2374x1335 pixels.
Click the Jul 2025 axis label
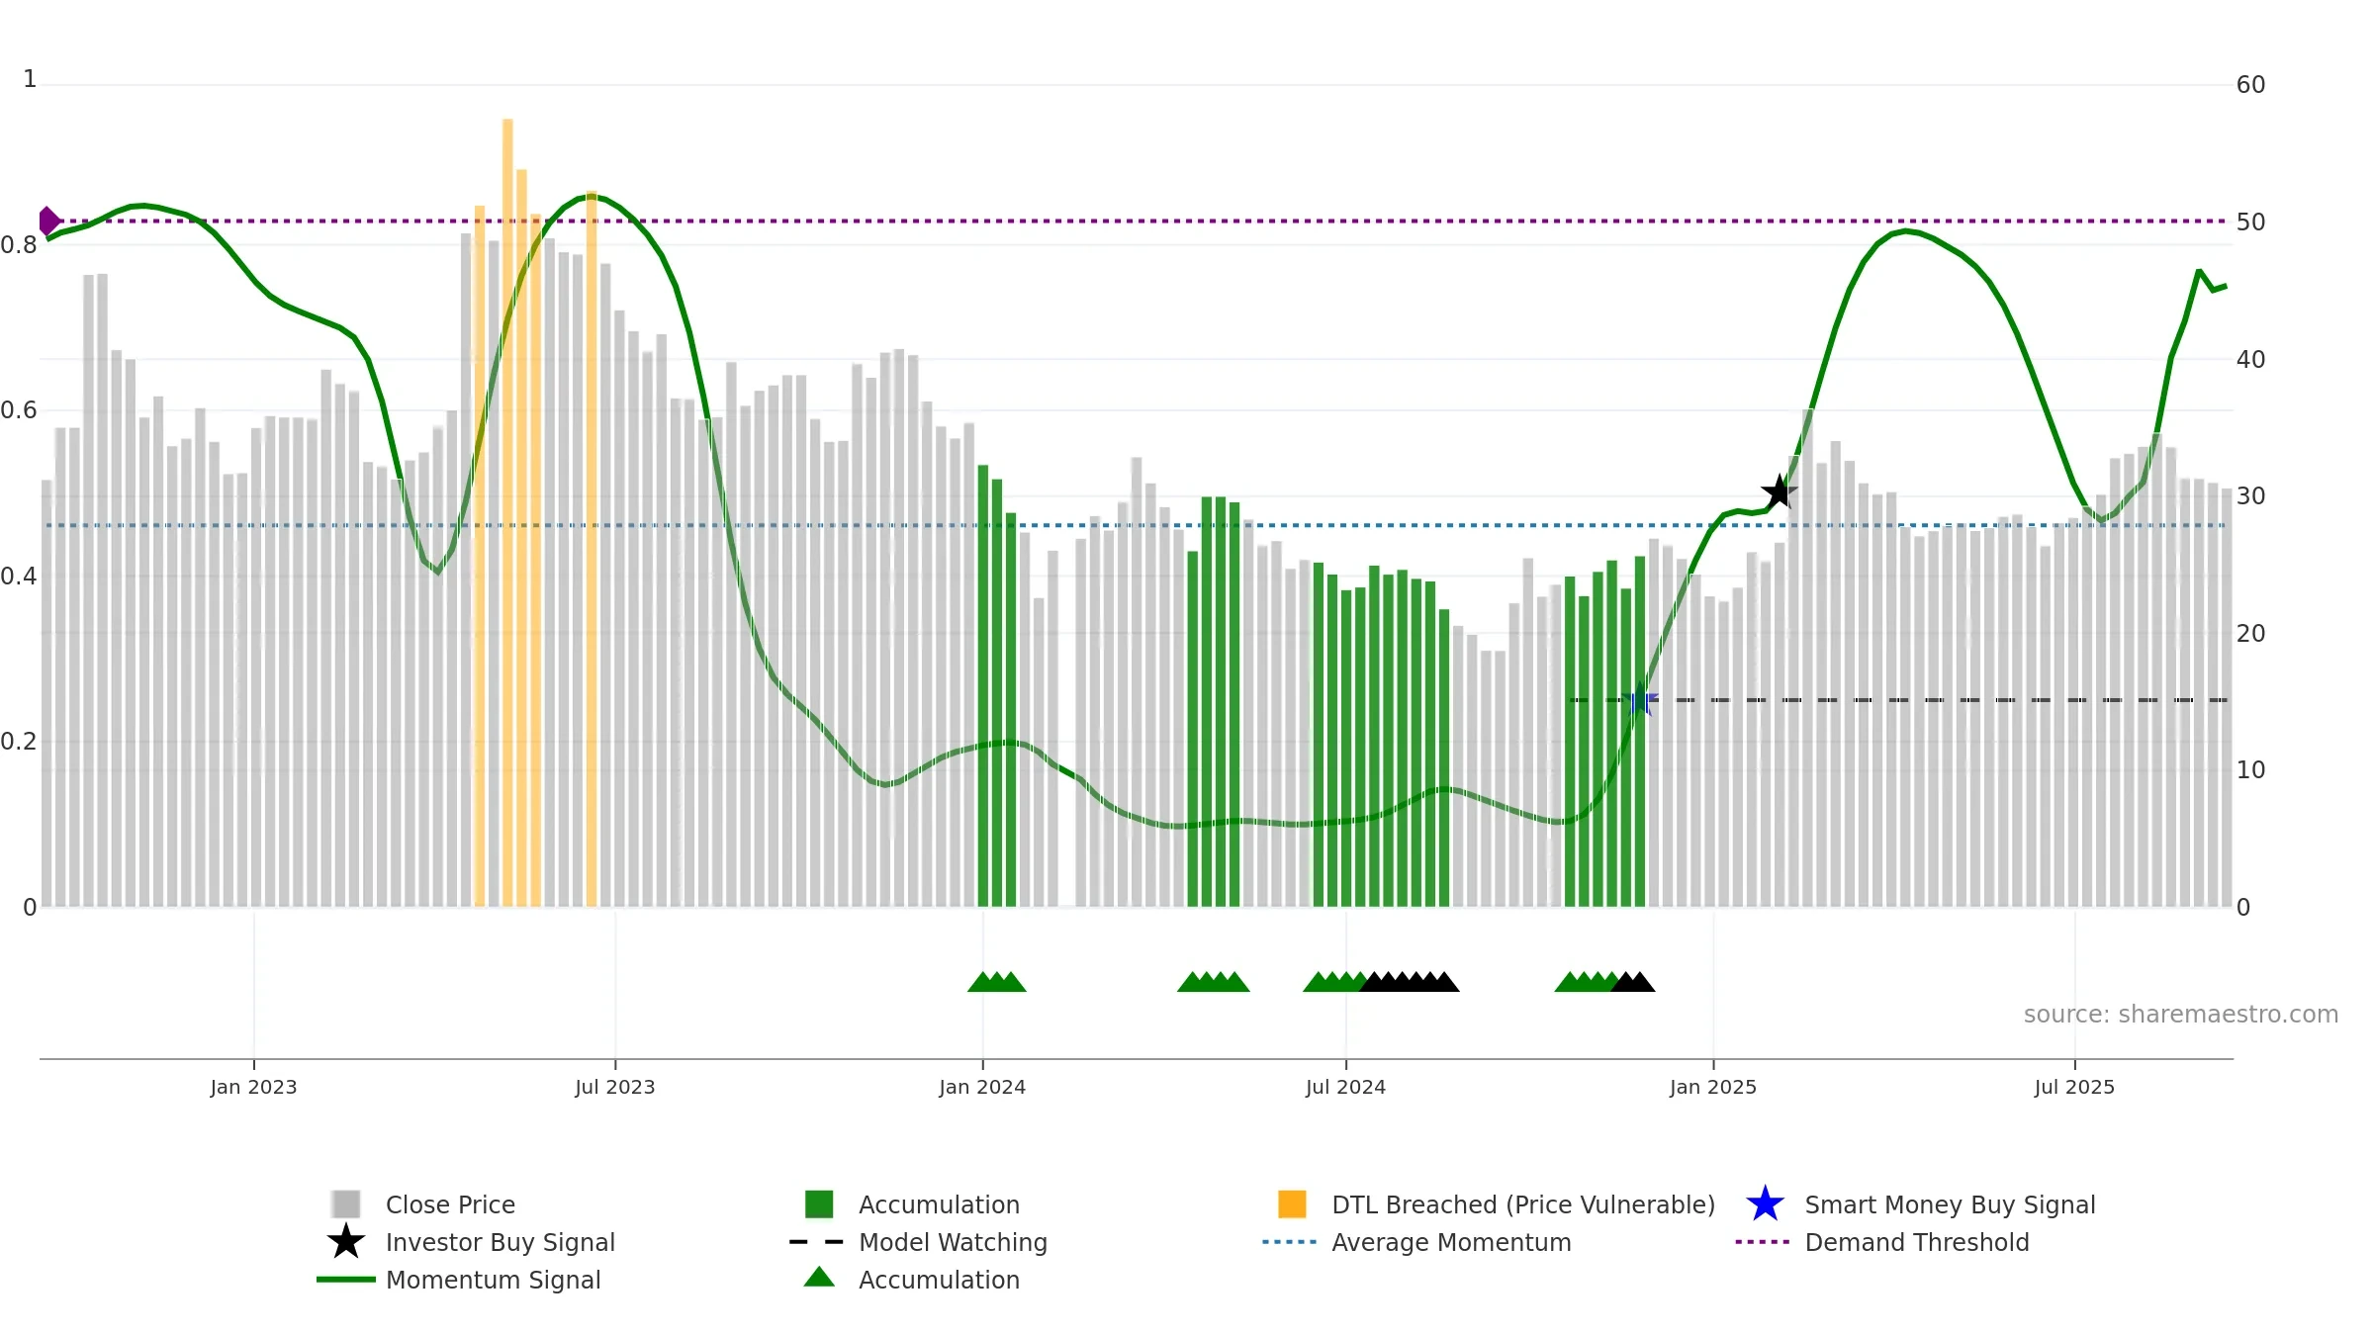(2074, 1087)
